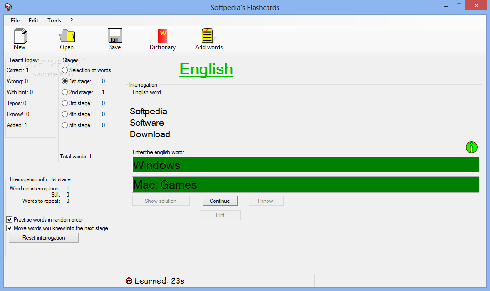The height and width of the screenshot is (291, 490).
Task: Click the 'Words to repeat:' label
Action: pos(41,201)
